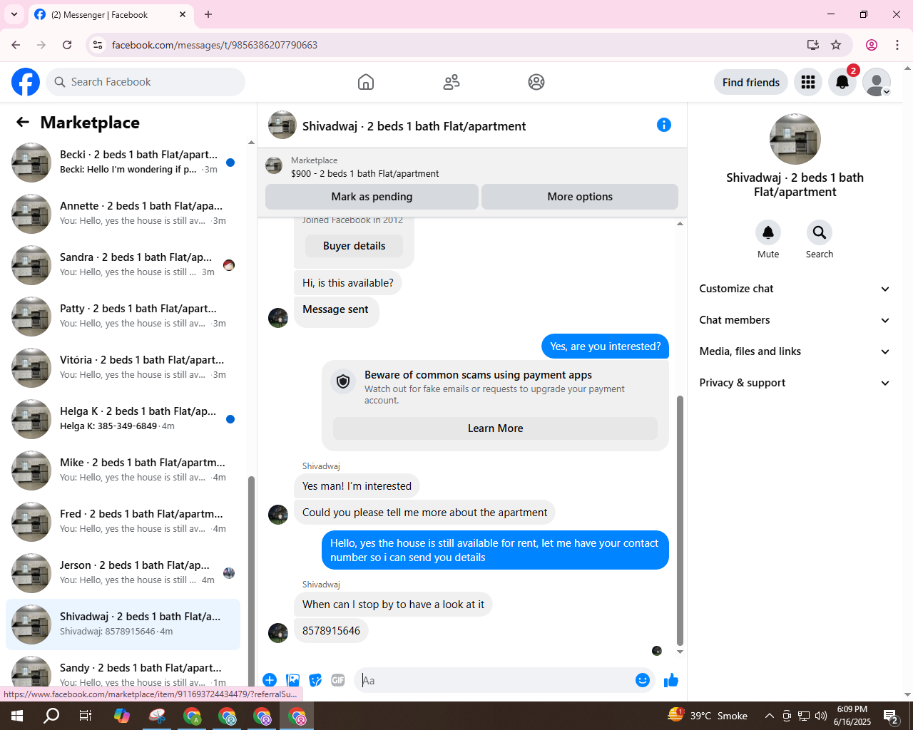Bookmark this page star icon
This screenshot has height=730, width=913.
point(836,45)
